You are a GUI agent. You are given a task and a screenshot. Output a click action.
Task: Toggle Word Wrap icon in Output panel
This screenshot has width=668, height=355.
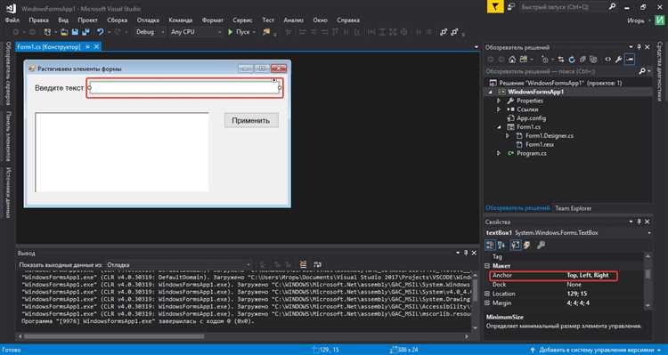point(317,265)
